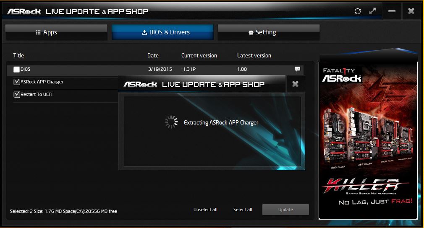Screen dimensions: 424x228
Task: Click Select all
Action: click(243, 210)
